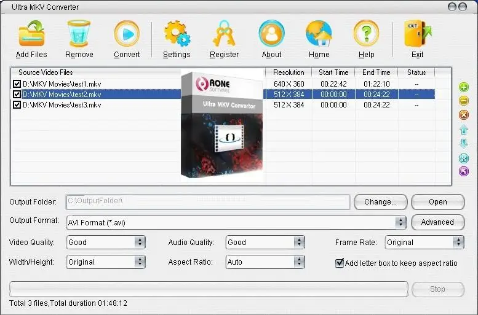The height and width of the screenshot is (315, 478).
Task: Click the Add Files folder icon
Action: [x=31, y=34]
